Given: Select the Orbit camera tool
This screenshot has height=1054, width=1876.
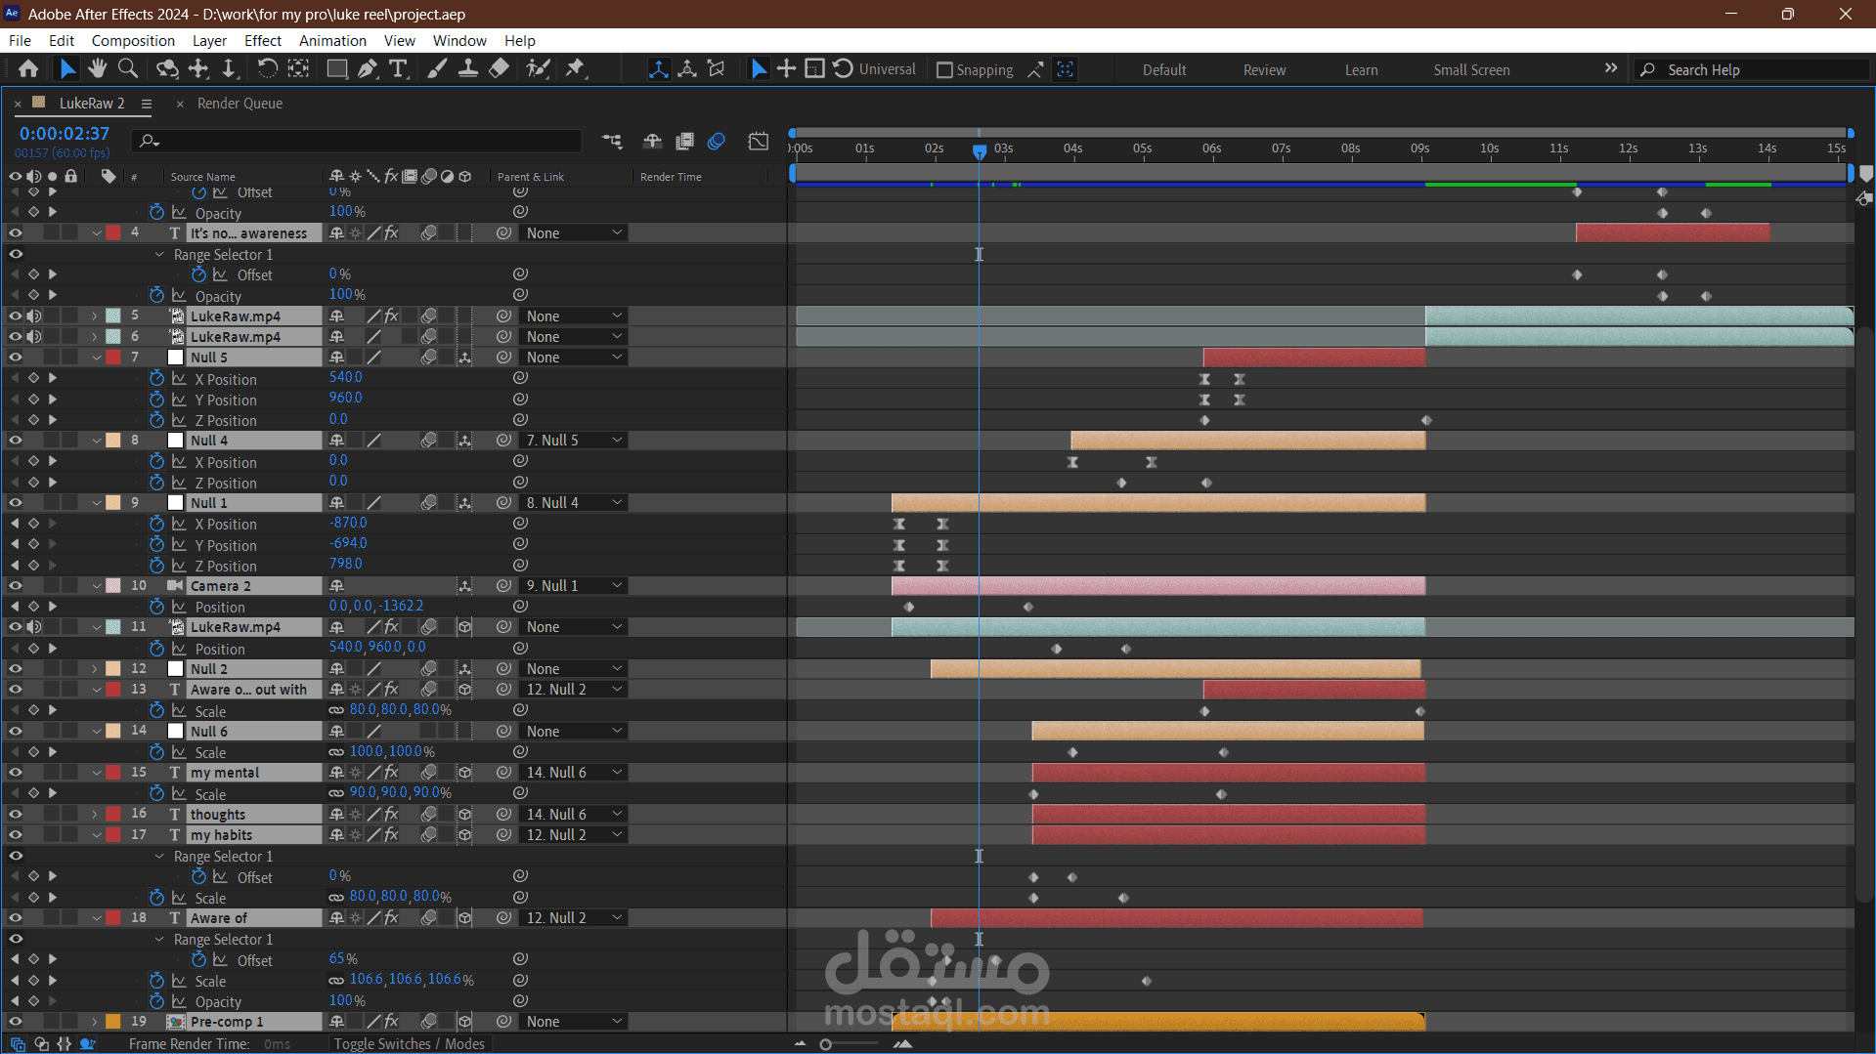Looking at the screenshot, I should pyautogui.click(x=167, y=68).
